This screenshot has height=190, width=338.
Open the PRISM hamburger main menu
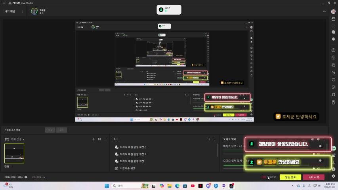(4, 3)
